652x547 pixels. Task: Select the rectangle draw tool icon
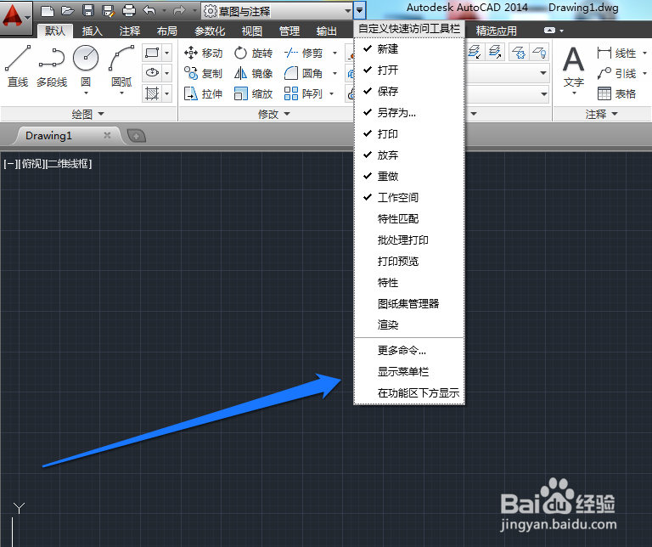click(x=152, y=53)
